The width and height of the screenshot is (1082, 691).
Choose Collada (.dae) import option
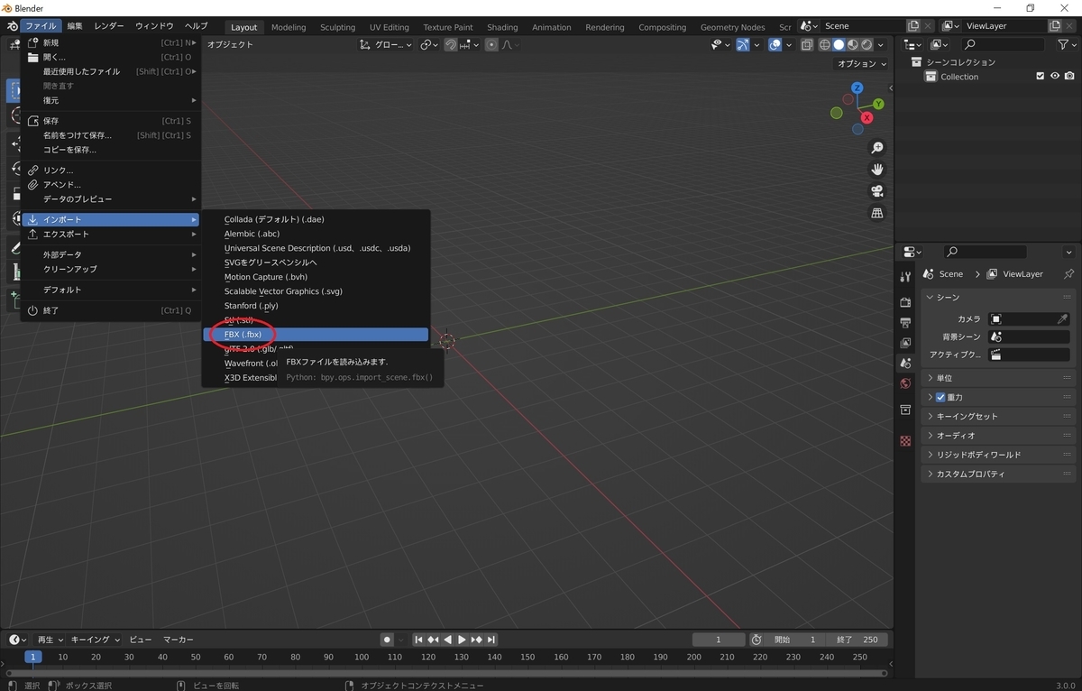tap(316, 219)
